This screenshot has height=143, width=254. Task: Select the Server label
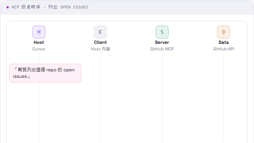click(162, 42)
